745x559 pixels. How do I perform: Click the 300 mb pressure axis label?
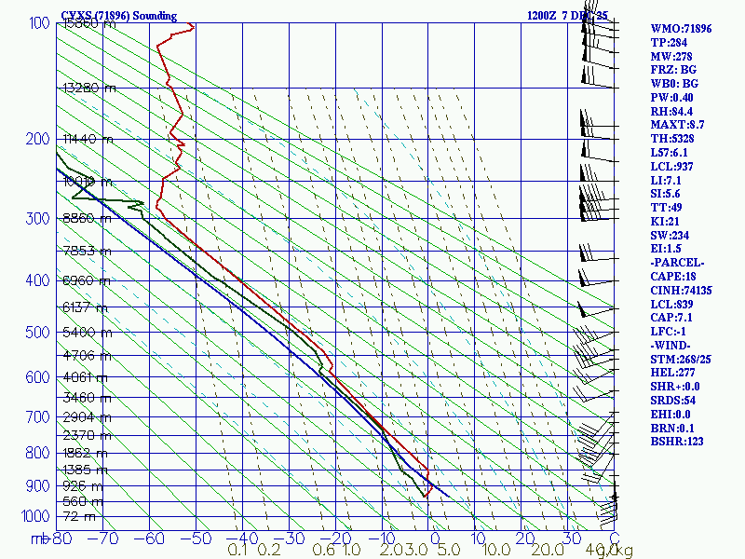click(x=37, y=219)
